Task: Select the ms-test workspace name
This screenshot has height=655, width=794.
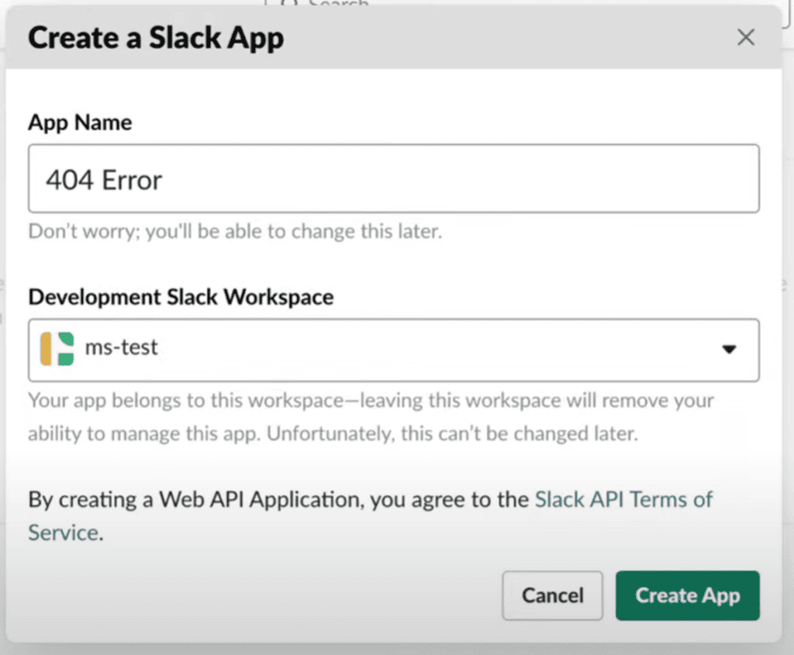Action: (121, 347)
